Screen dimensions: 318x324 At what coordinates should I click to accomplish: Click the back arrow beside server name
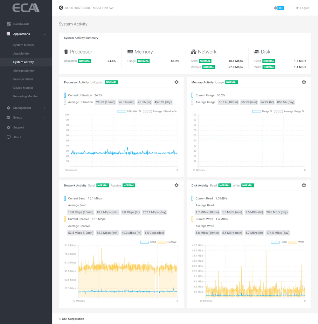(61, 8)
